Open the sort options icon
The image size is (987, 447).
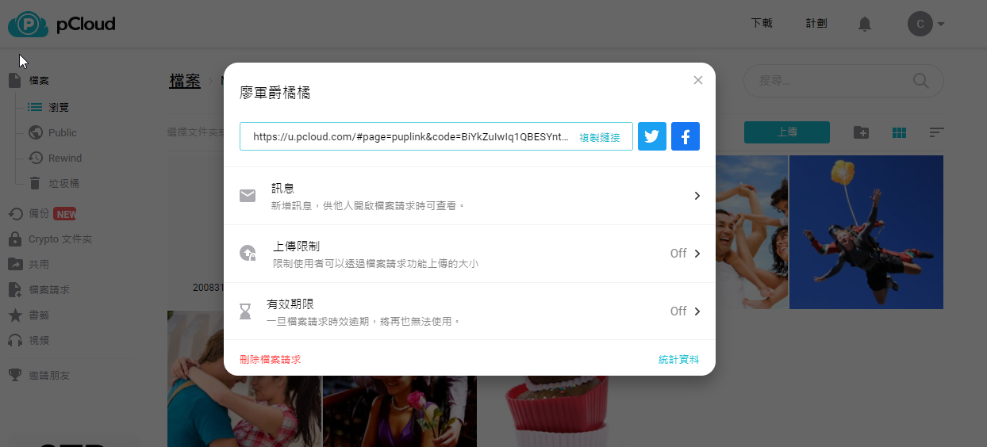click(x=936, y=132)
